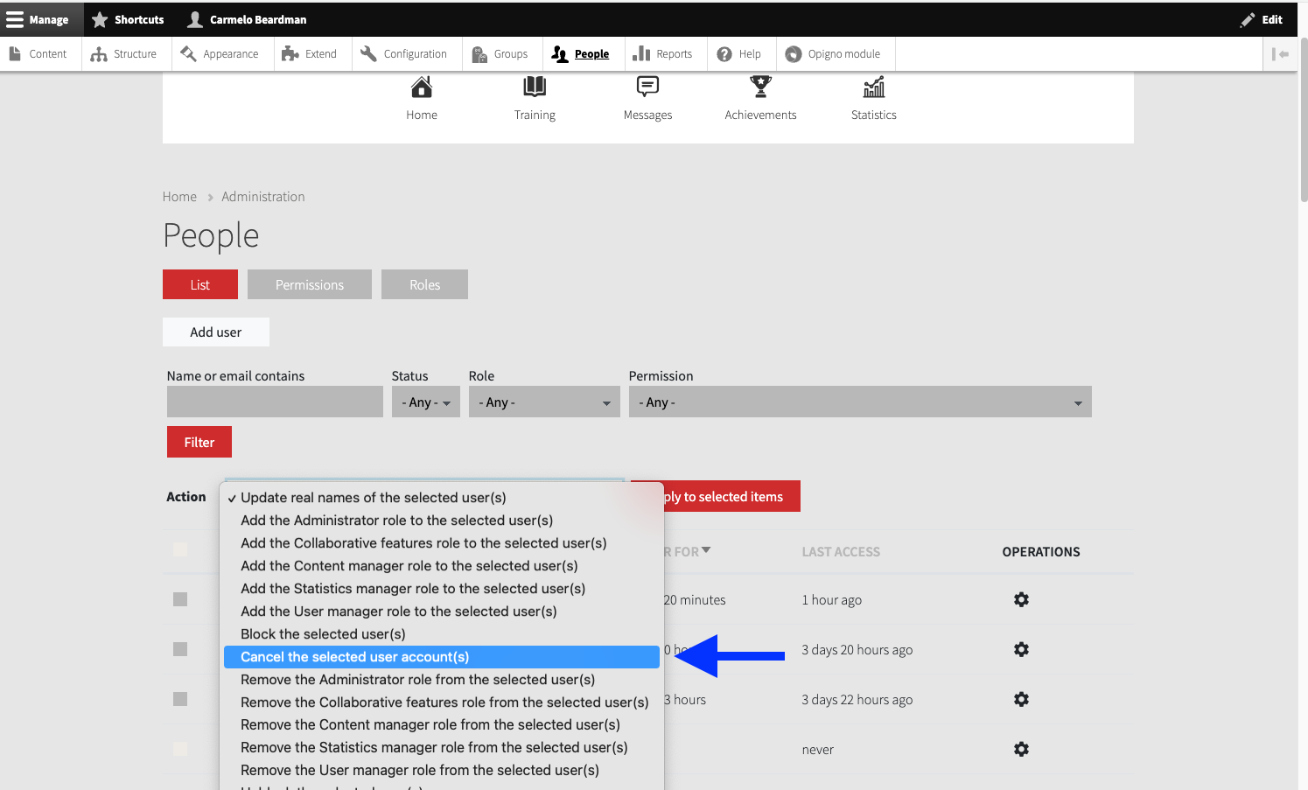
Task: Focus the Name or email contains field
Action: (275, 402)
